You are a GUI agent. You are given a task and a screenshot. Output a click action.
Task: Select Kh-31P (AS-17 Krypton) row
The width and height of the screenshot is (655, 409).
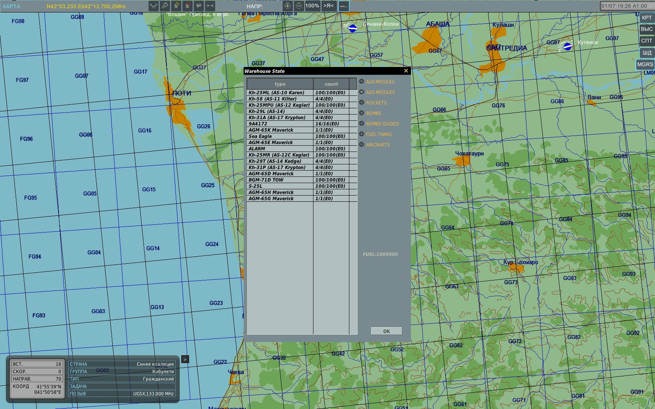pos(302,167)
